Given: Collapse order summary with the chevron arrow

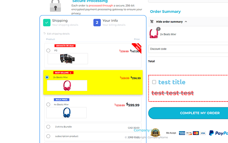Looking at the screenshot, I should pos(186,22).
